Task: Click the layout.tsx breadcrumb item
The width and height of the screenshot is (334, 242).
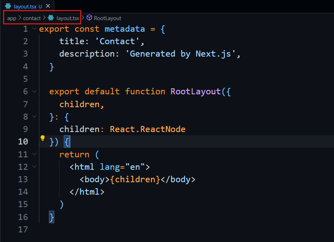Action: tap(67, 18)
